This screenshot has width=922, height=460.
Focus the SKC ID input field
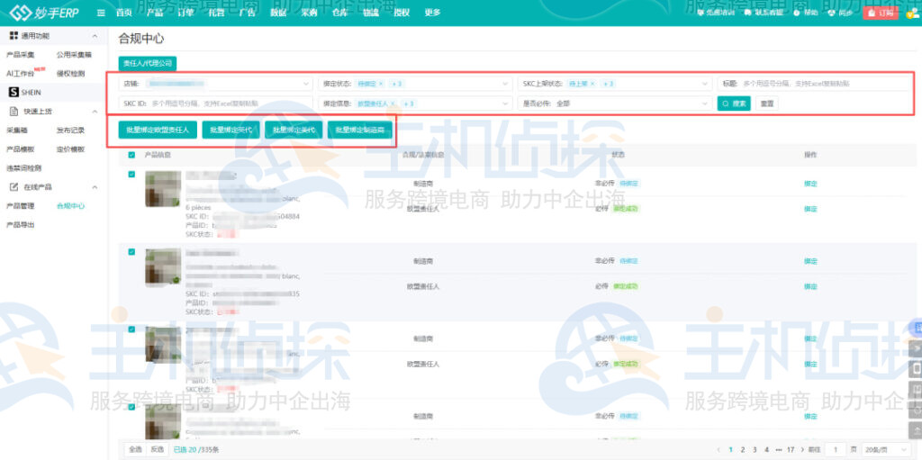point(215,104)
